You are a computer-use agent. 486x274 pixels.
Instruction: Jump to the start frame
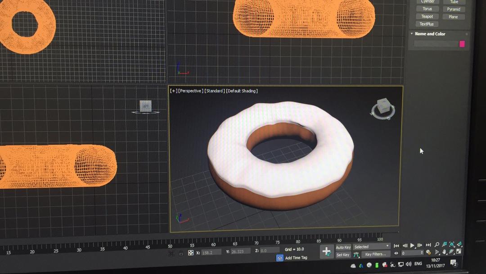pyautogui.click(x=396, y=246)
